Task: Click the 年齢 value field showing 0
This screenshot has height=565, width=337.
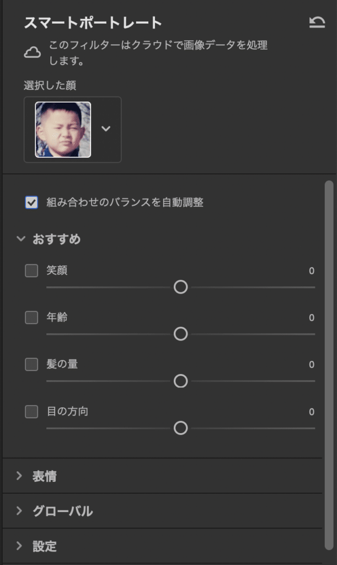Action: 312,317
